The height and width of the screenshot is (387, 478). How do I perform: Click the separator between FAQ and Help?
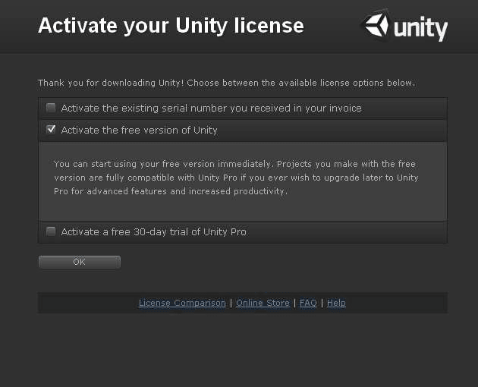tap(322, 303)
